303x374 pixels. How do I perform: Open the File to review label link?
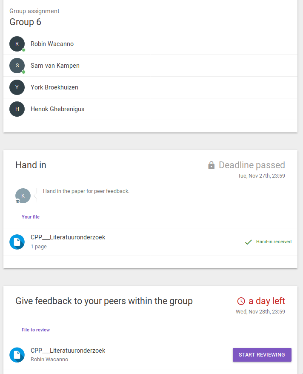pos(36,330)
